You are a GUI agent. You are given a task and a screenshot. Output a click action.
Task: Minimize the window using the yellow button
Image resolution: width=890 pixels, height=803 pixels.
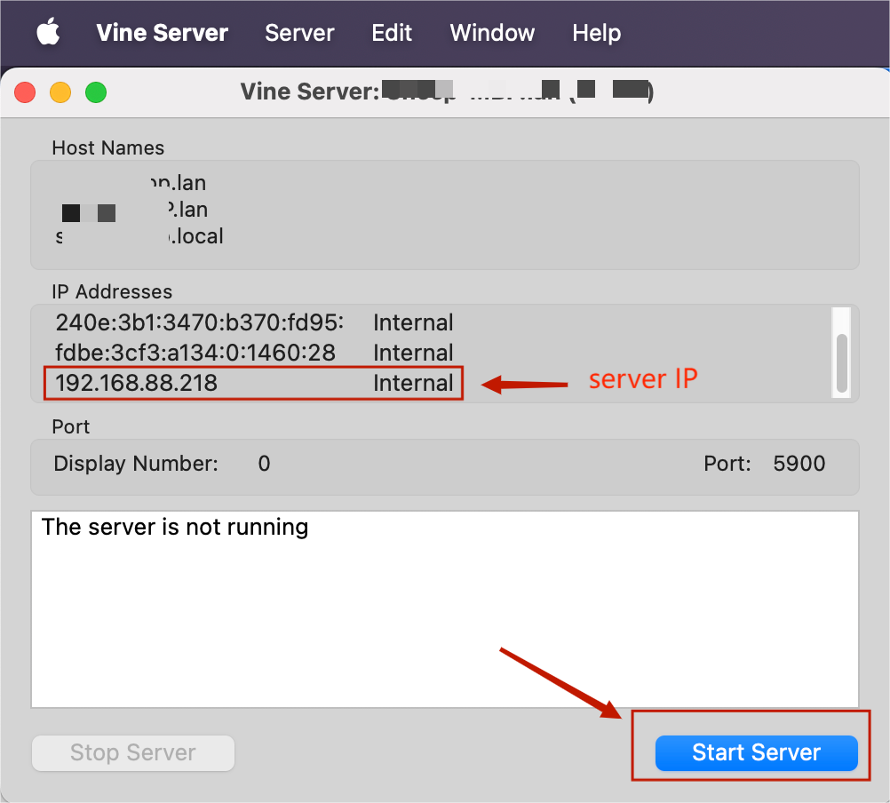(x=60, y=91)
